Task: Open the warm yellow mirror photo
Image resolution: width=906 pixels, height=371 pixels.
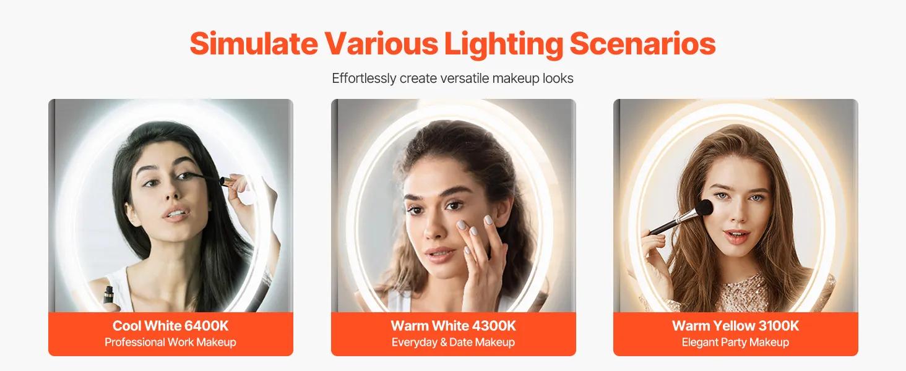Action: 736,206
